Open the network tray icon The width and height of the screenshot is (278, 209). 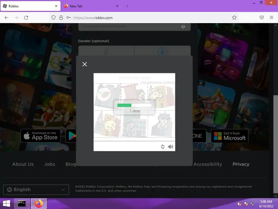coord(252,204)
